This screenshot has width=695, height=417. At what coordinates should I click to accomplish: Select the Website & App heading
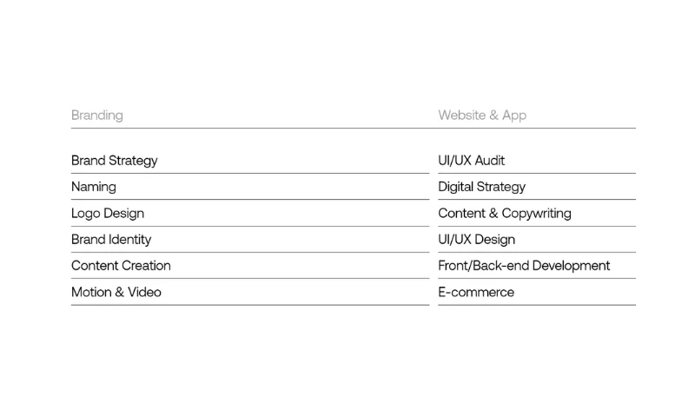[482, 115]
